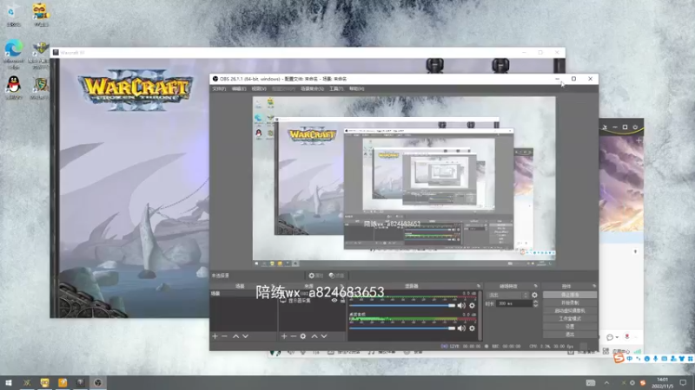Open transition properties gear in Scene Transitions
This screenshot has height=390, width=695.
tap(534, 295)
